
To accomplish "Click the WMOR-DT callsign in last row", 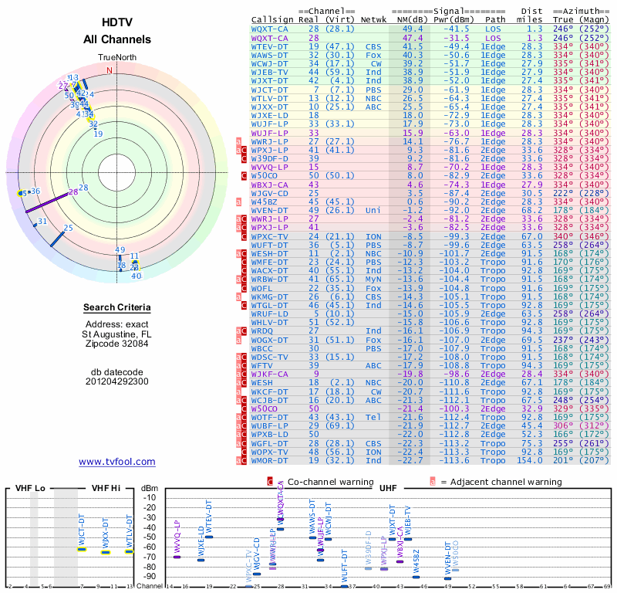I will pyautogui.click(x=269, y=461).
